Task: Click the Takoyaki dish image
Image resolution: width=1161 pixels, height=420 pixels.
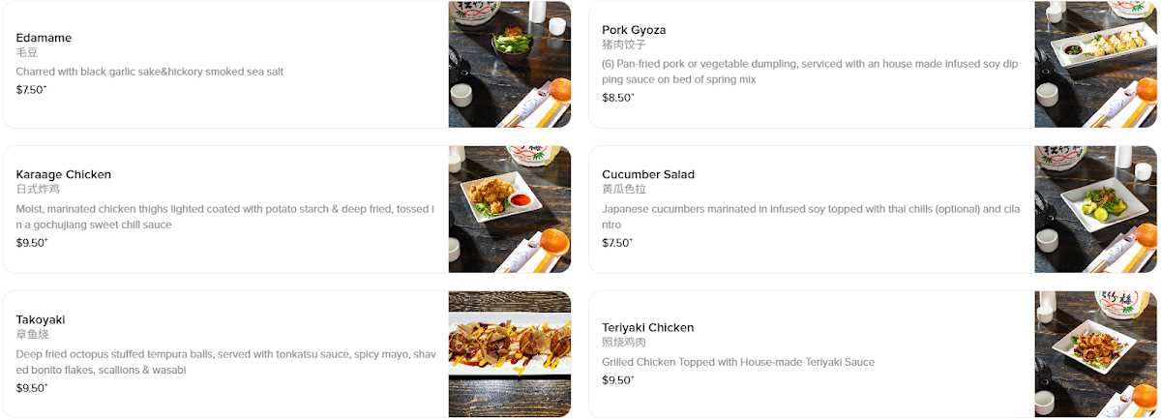Action: click(x=509, y=354)
